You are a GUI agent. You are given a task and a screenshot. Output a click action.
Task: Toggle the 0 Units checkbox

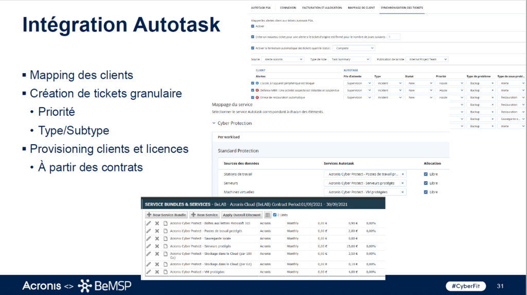(275, 215)
